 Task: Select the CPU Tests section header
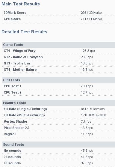point(59,80)
